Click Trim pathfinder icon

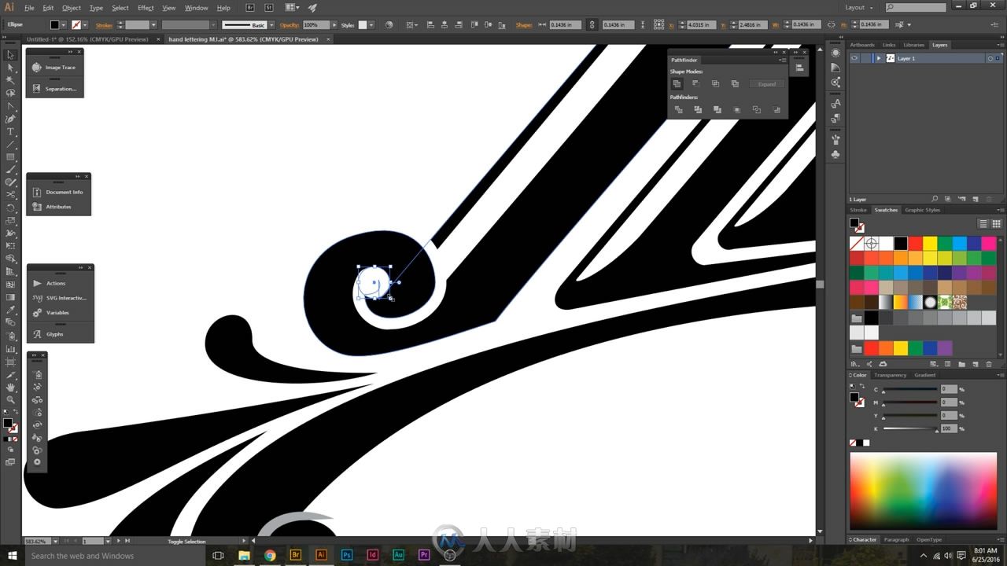pos(698,110)
